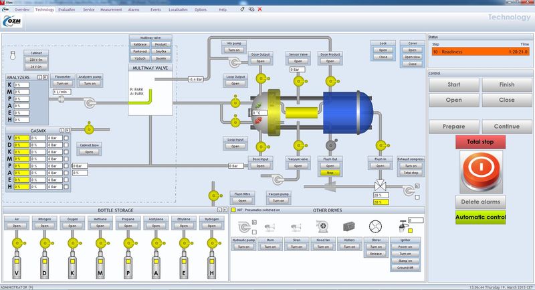Click the Stirrer fan icon
This screenshot has height=290, width=535.
375,226
